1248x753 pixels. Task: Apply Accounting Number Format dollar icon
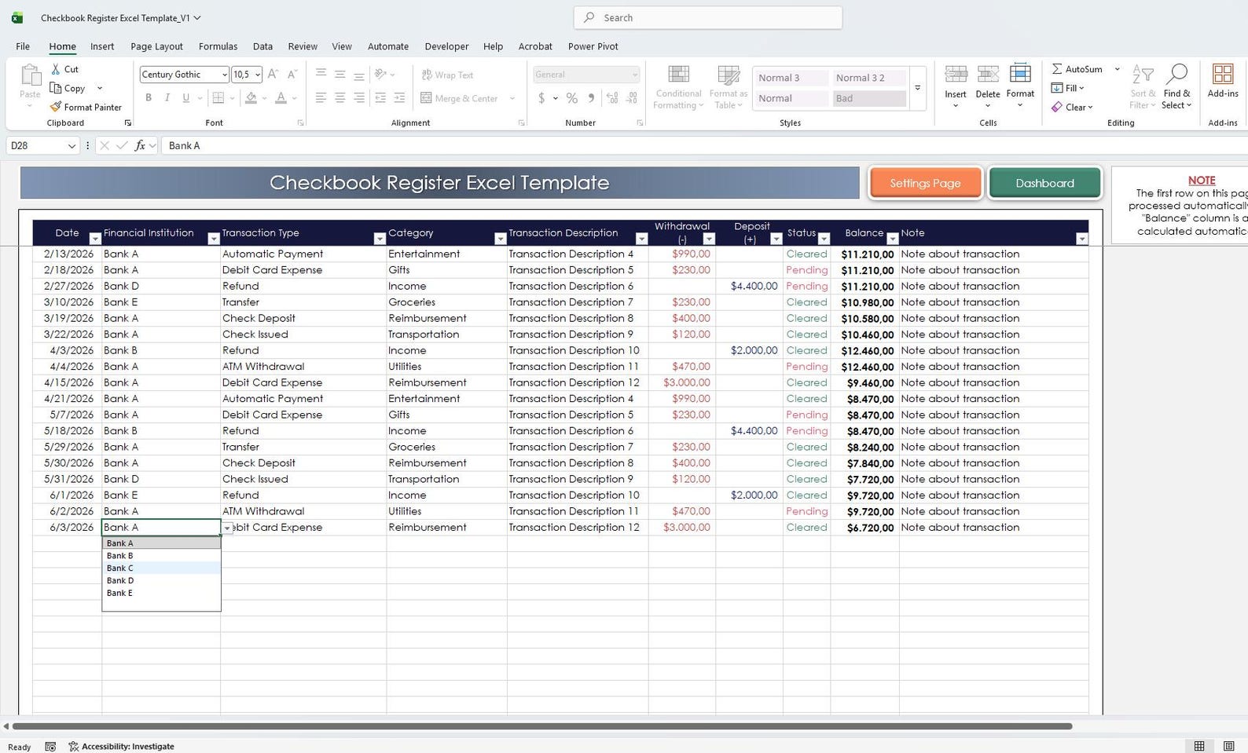pyautogui.click(x=541, y=98)
